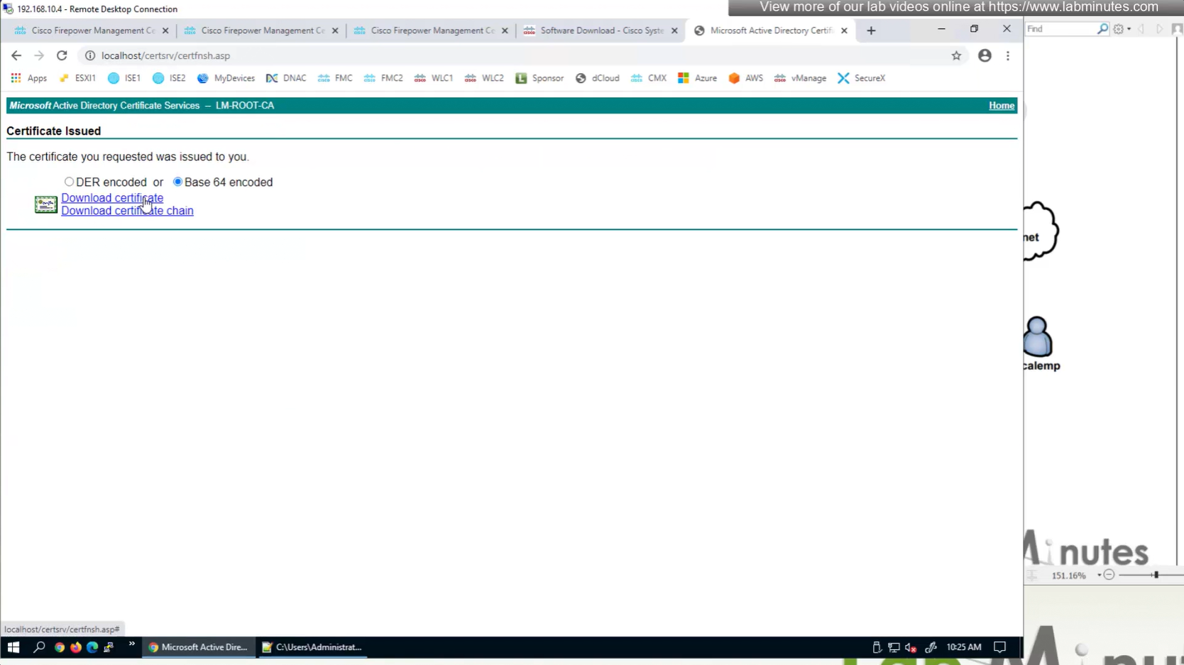Image resolution: width=1184 pixels, height=665 pixels.
Task: Switch to first Cisco Firepower Management tab
Action: tap(92, 31)
